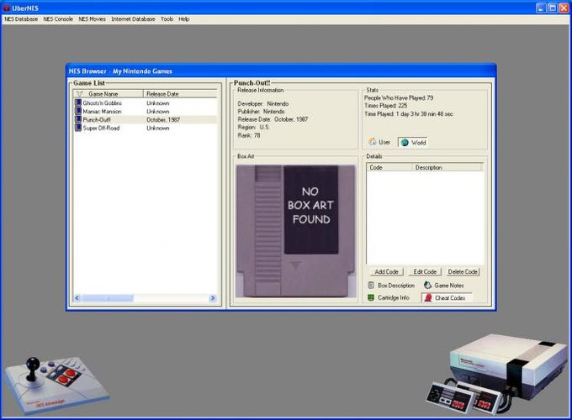Select the Ghosts'n Goblins game row

pos(146,103)
